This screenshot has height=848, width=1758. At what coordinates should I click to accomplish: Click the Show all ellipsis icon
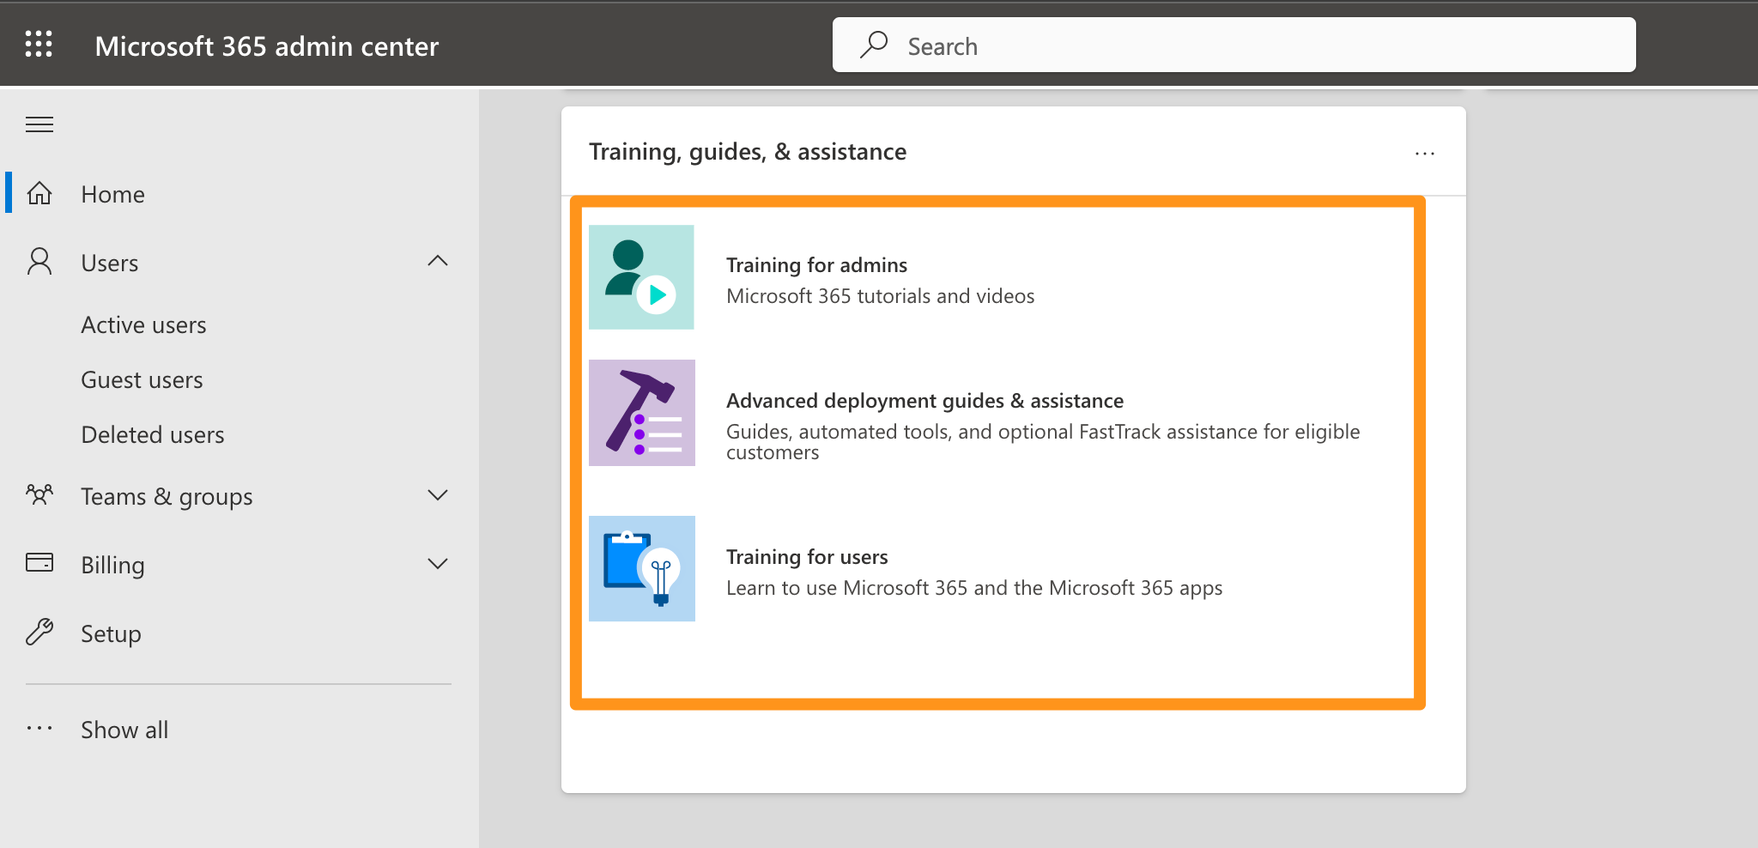click(39, 729)
